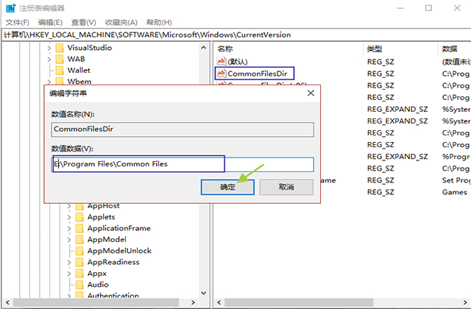Click the AppReadiness folder icon

click(79, 262)
